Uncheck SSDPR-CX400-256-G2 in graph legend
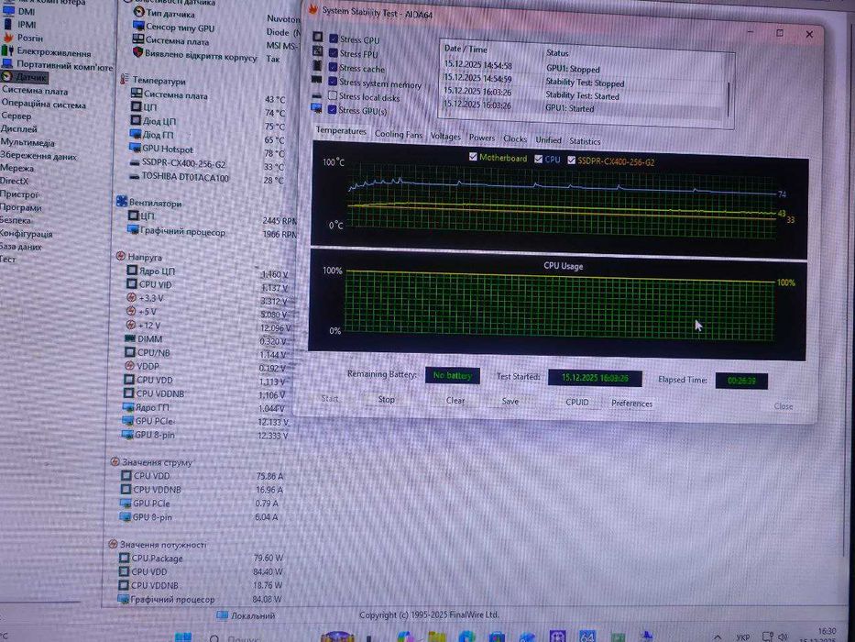Image resolution: width=855 pixels, height=642 pixels. pyautogui.click(x=572, y=160)
